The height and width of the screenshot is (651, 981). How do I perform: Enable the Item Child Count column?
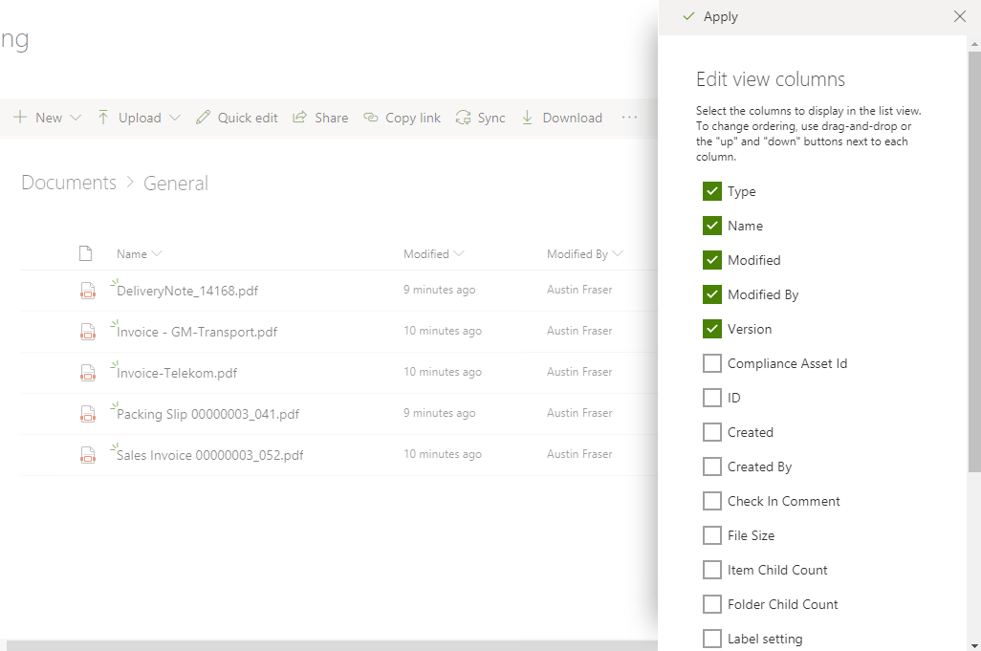[712, 570]
